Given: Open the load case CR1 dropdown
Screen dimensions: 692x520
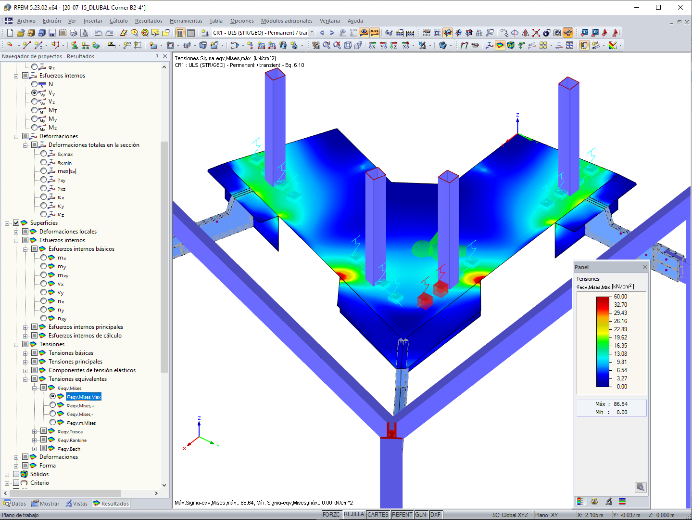Looking at the screenshot, I should click(x=312, y=33).
